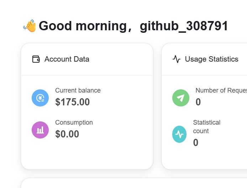The width and height of the screenshot is (247, 188).
Task: Click the Account Data card title
Action: (67, 59)
